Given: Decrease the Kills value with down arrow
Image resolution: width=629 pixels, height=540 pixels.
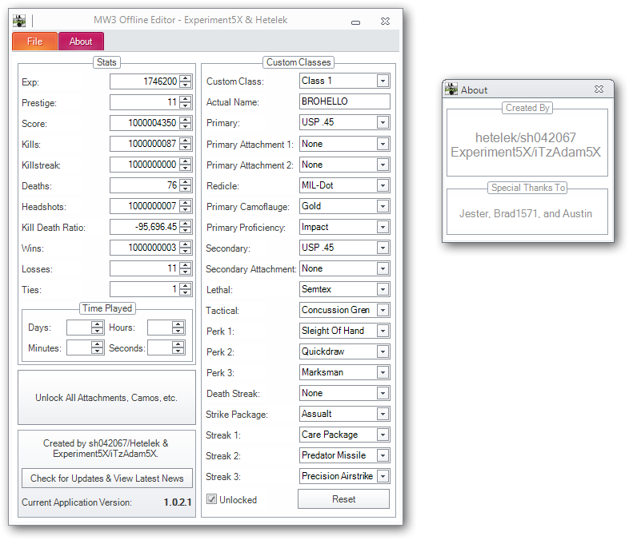Looking at the screenshot, I should [186, 147].
